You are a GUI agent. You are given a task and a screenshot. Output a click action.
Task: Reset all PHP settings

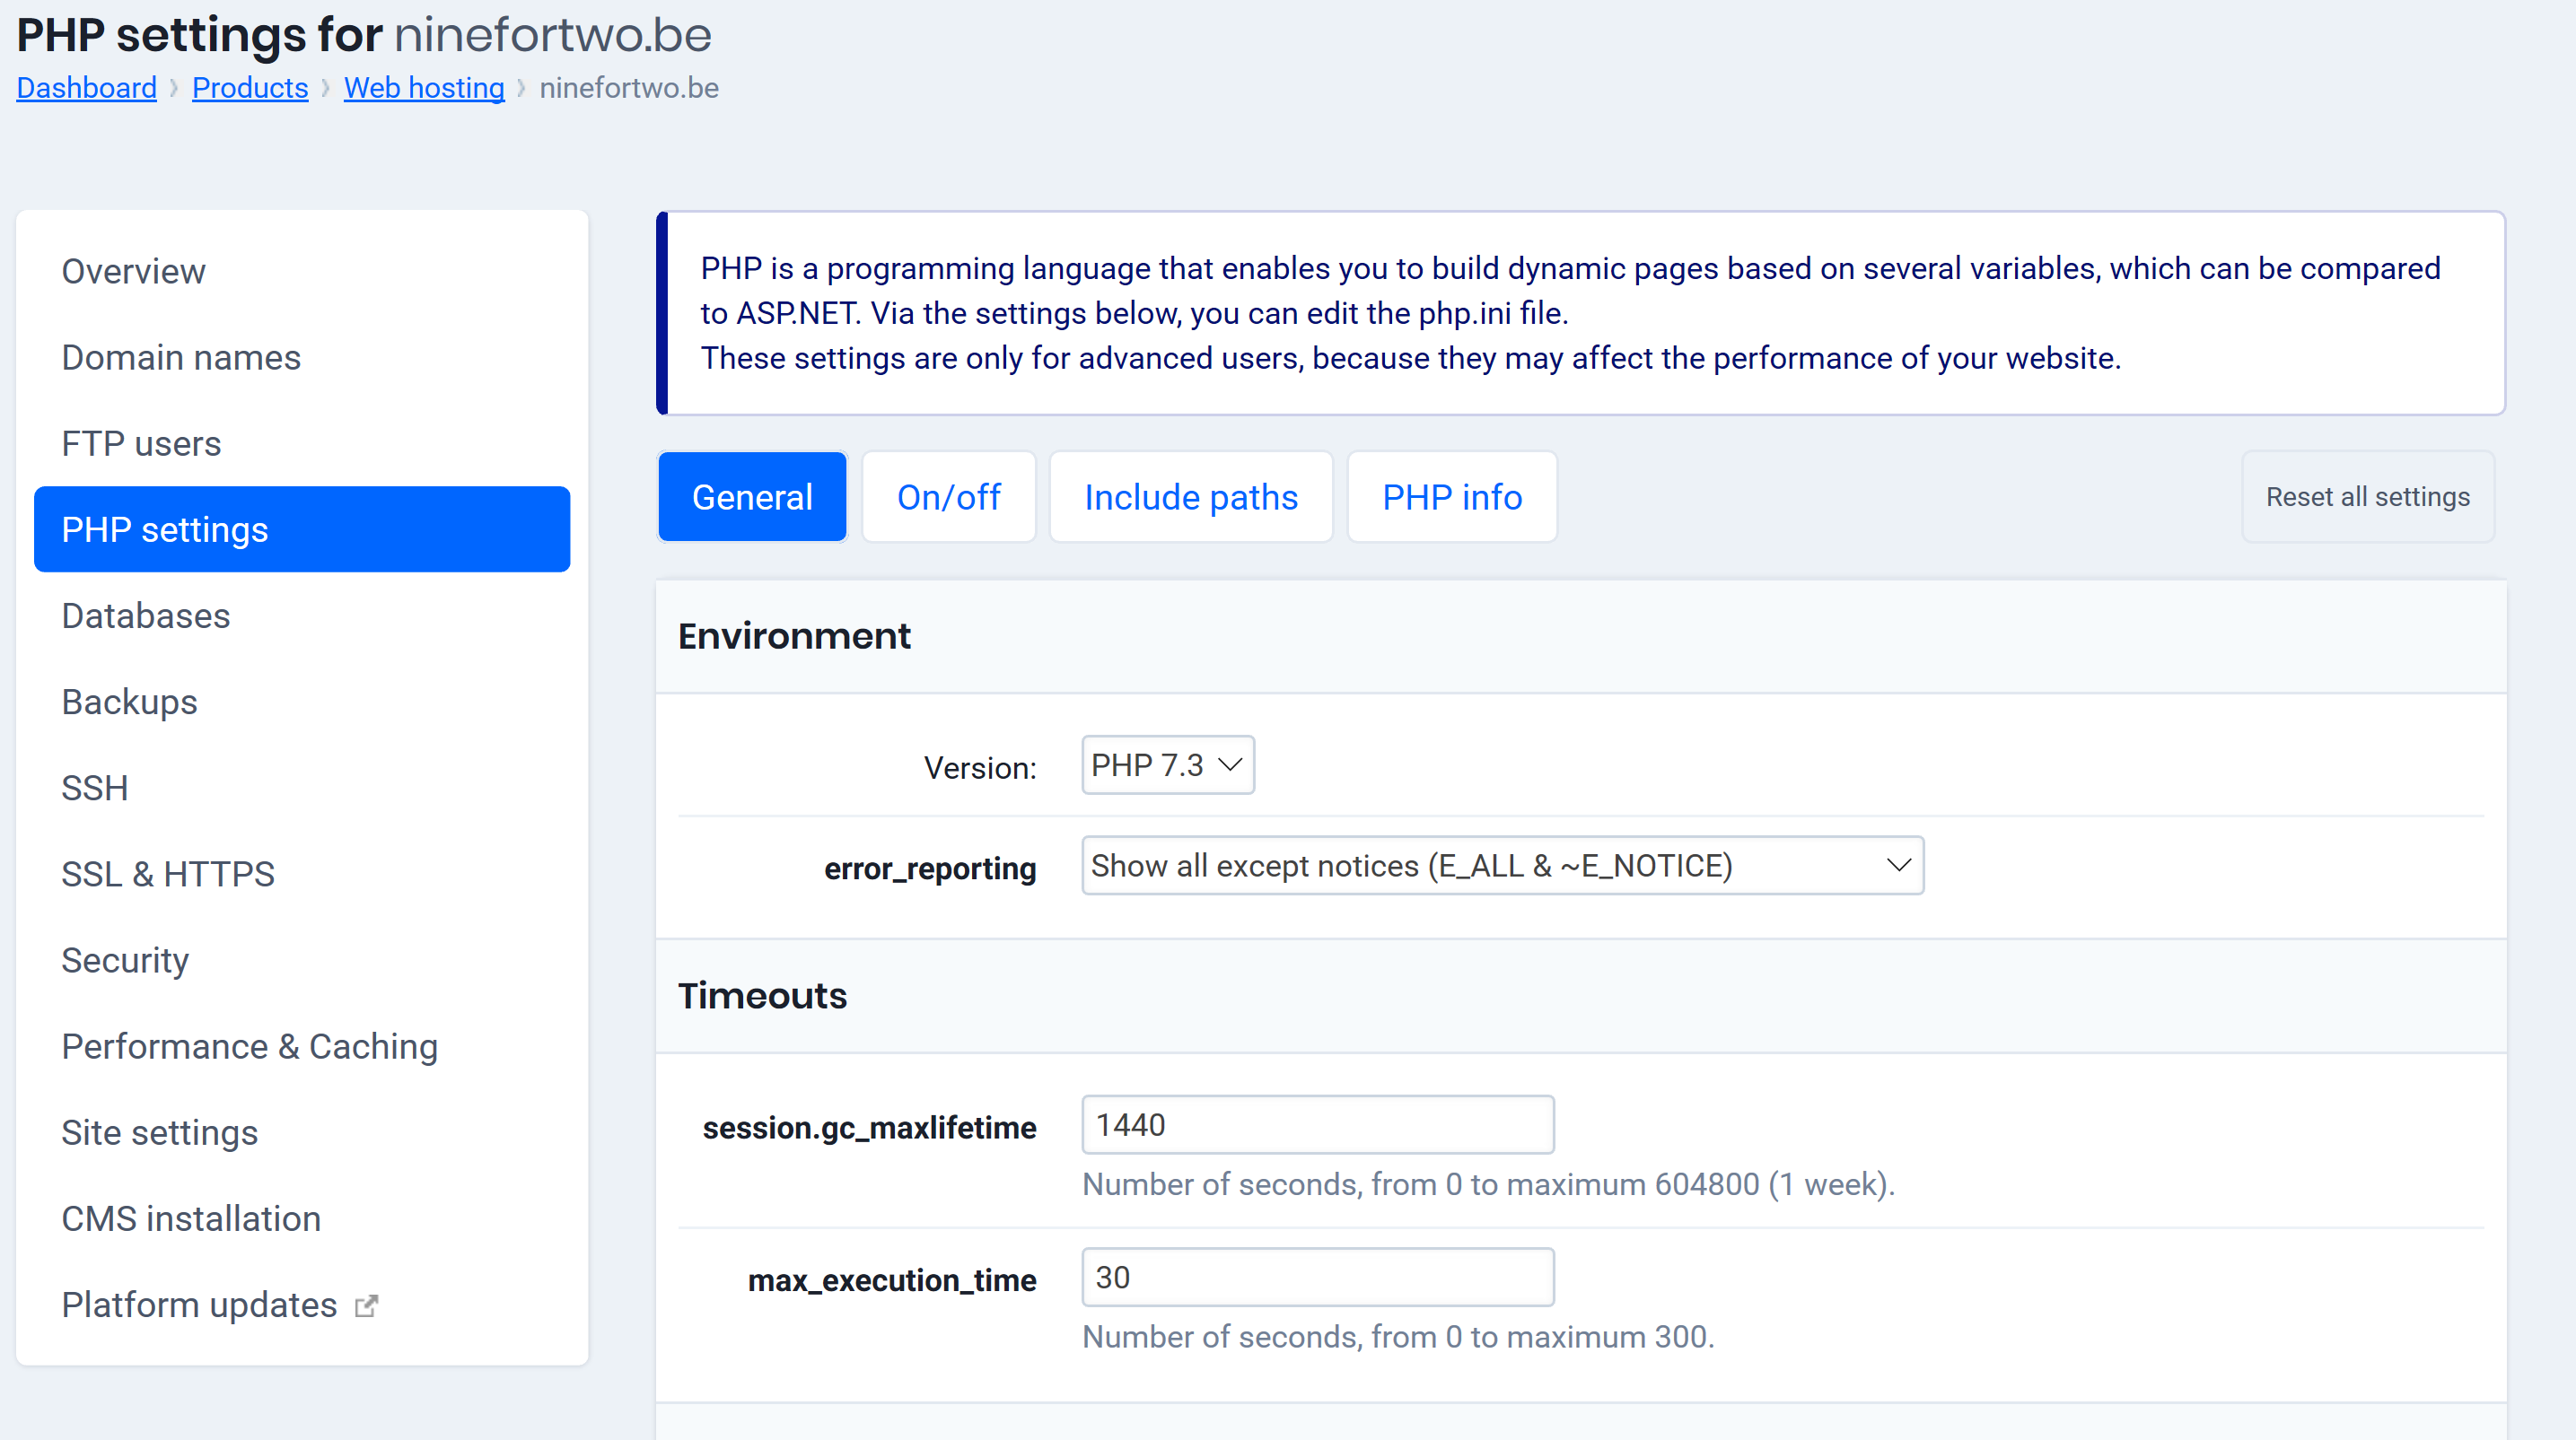click(2367, 497)
